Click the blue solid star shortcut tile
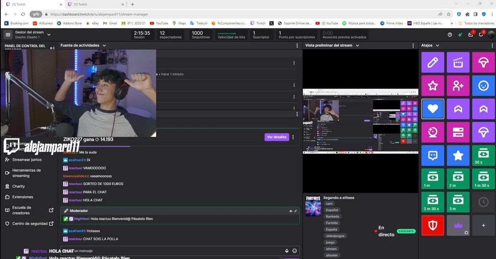The image size is (496, 259). pos(458,156)
